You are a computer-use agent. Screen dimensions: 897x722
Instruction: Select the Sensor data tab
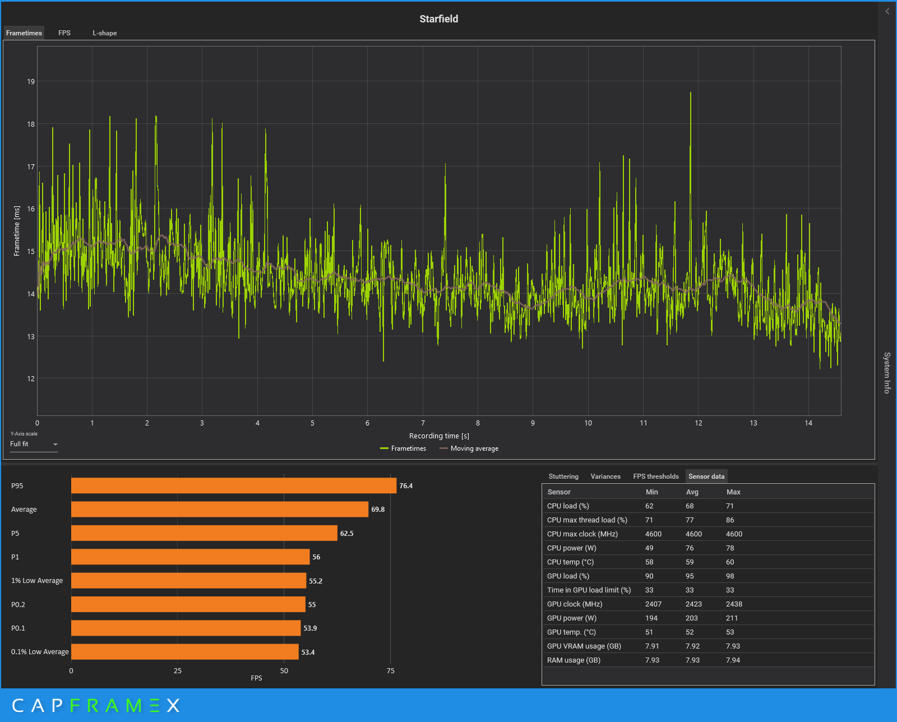(706, 476)
